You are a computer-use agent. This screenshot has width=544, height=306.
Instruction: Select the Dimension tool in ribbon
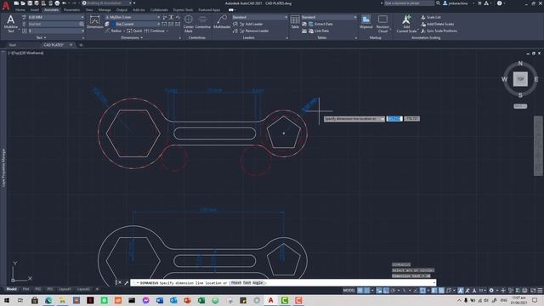[94, 22]
